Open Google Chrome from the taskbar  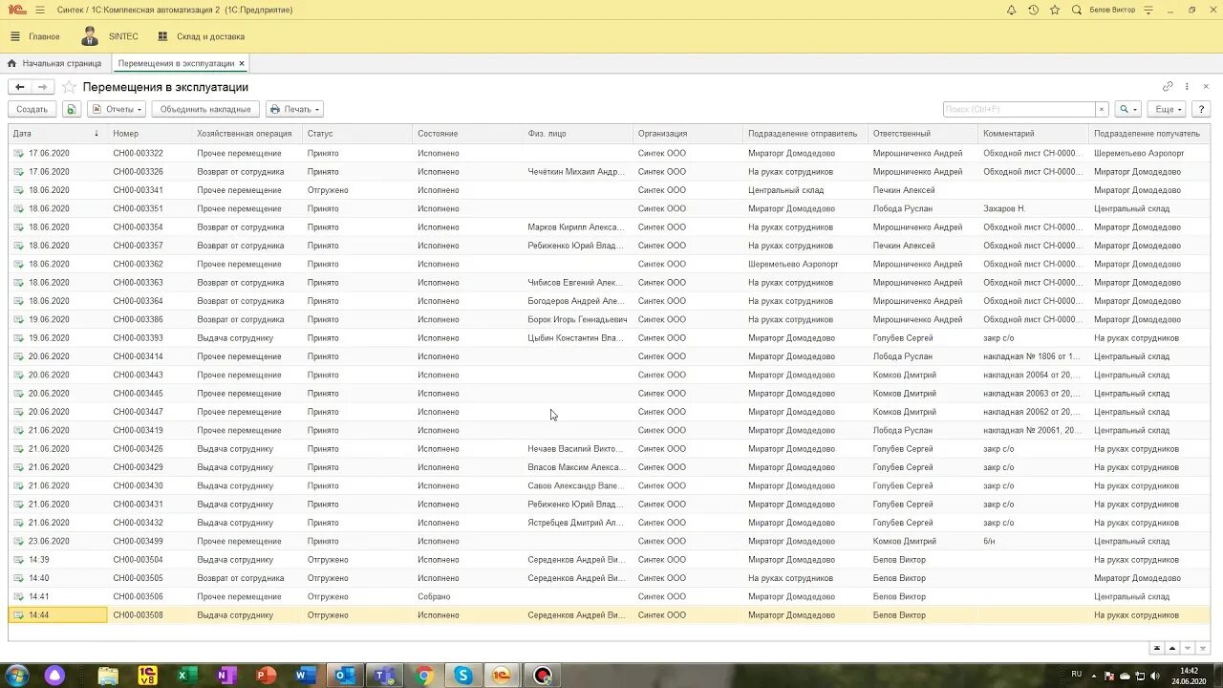424,676
